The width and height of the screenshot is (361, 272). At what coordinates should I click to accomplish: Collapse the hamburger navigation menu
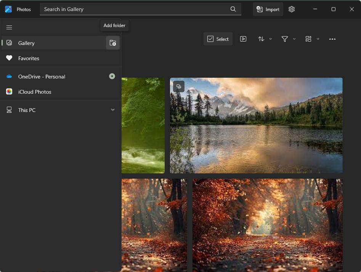(x=9, y=27)
